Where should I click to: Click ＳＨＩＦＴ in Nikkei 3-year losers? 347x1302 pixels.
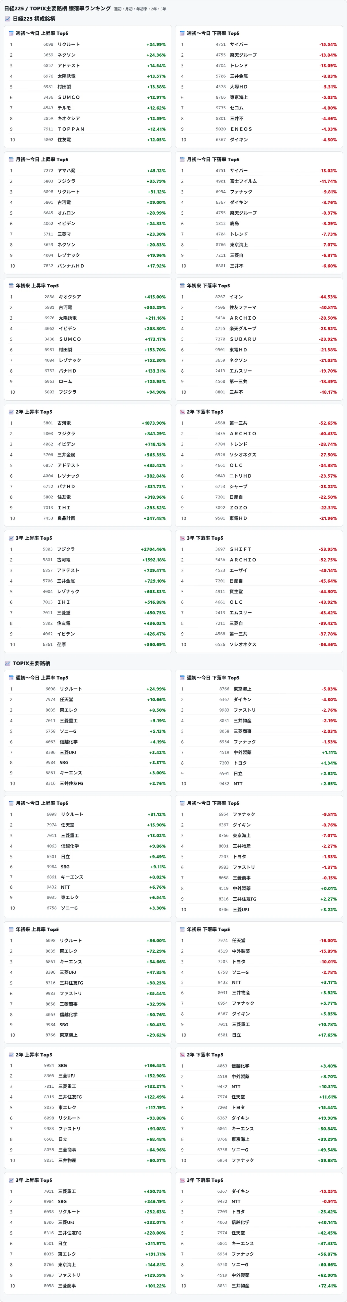point(240,549)
